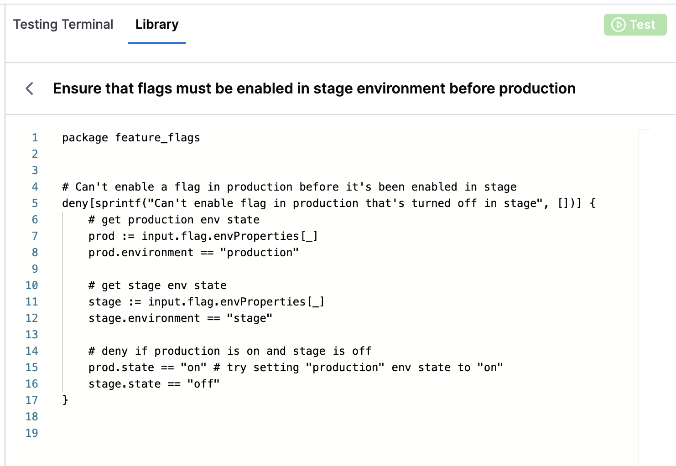Switch to the Testing Terminal tab
Viewport: 676px width, 466px height.
[63, 24]
